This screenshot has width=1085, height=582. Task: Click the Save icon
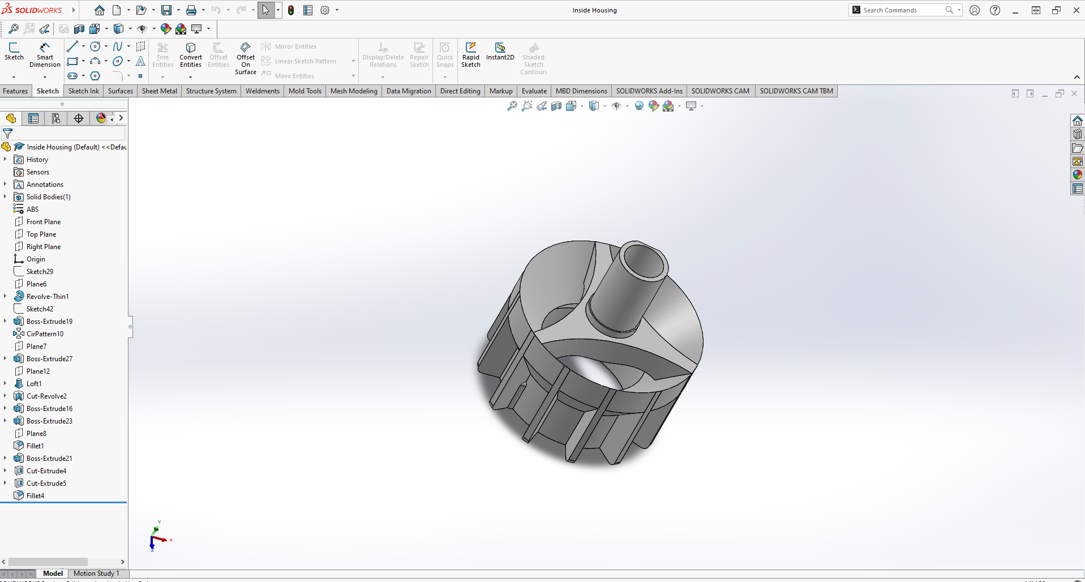click(x=166, y=10)
